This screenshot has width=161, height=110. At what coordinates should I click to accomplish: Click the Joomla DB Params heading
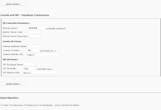coord(12,41)
